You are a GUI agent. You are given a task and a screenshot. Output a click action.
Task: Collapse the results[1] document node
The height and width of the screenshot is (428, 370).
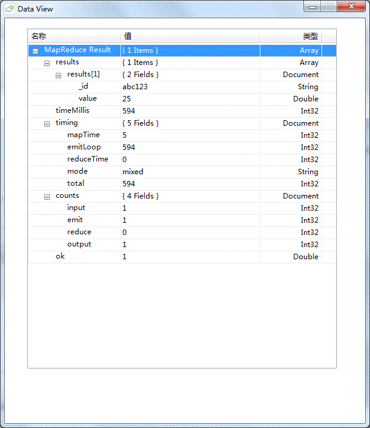[58, 76]
